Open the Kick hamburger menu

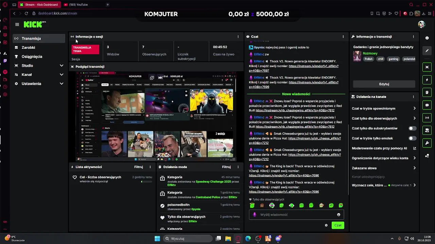(17, 24)
